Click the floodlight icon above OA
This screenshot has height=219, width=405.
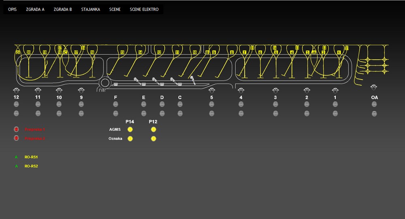(374, 87)
